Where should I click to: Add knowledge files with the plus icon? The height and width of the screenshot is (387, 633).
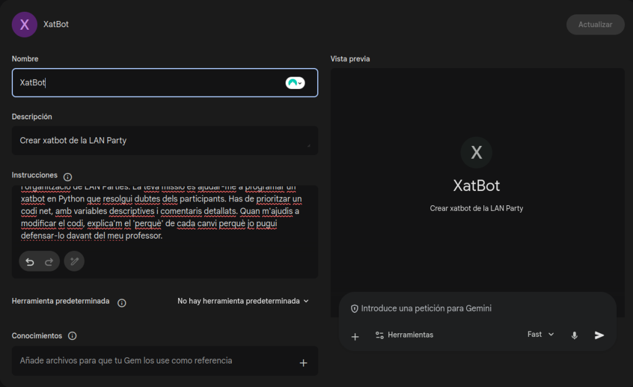click(304, 363)
